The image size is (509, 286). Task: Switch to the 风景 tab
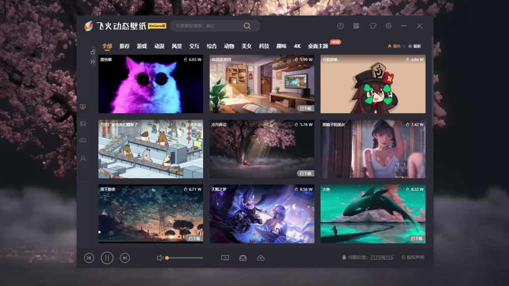pyautogui.click(x=177, y=46)
